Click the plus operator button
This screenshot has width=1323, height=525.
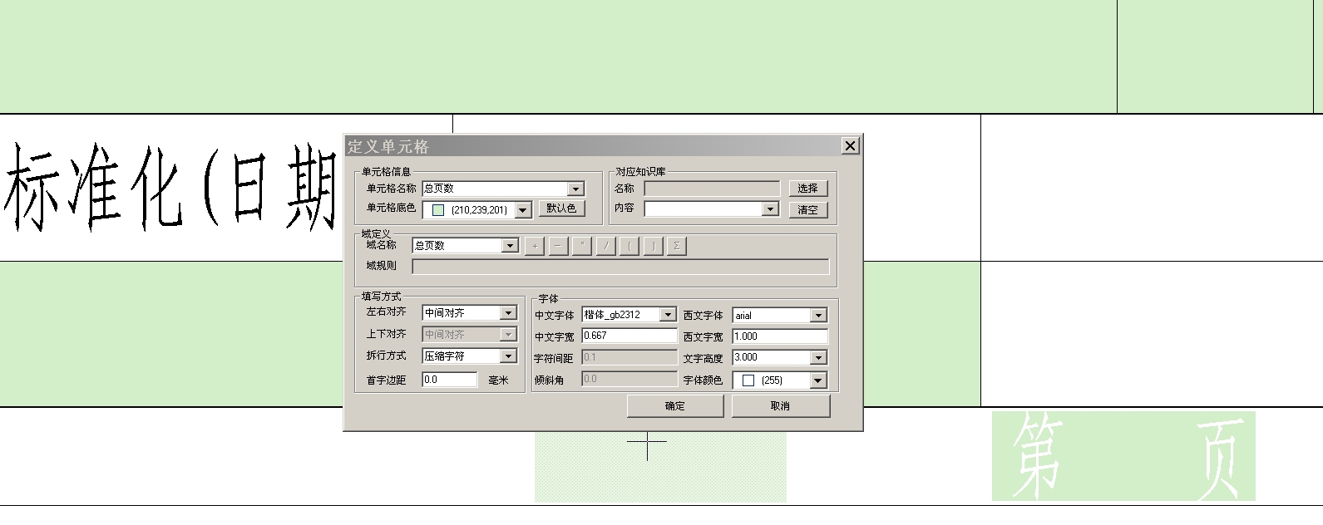point(534,246)
